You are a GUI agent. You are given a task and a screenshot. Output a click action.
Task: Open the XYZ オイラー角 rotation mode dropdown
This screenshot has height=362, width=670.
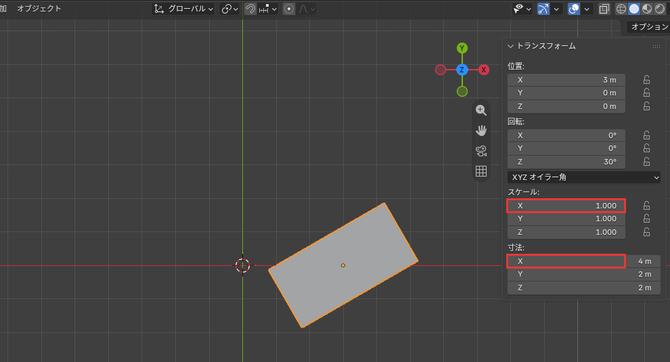tap(584, 177)
